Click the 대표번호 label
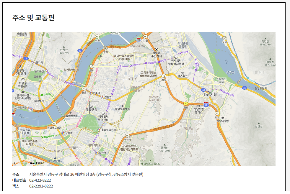The image size is (290, 194). pos(19,180)
